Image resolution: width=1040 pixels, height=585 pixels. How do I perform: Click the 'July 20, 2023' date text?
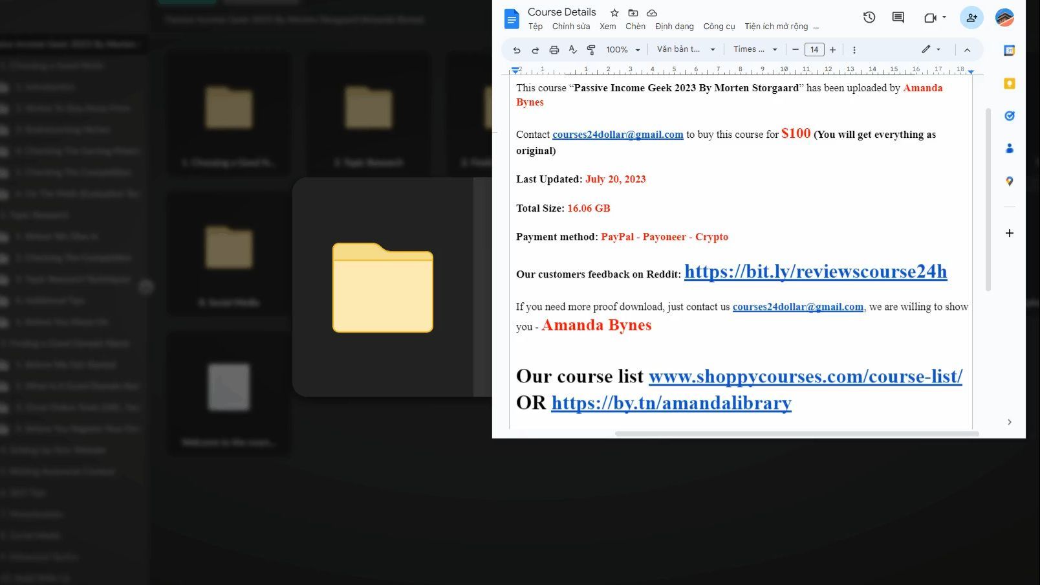pos(616,179)
